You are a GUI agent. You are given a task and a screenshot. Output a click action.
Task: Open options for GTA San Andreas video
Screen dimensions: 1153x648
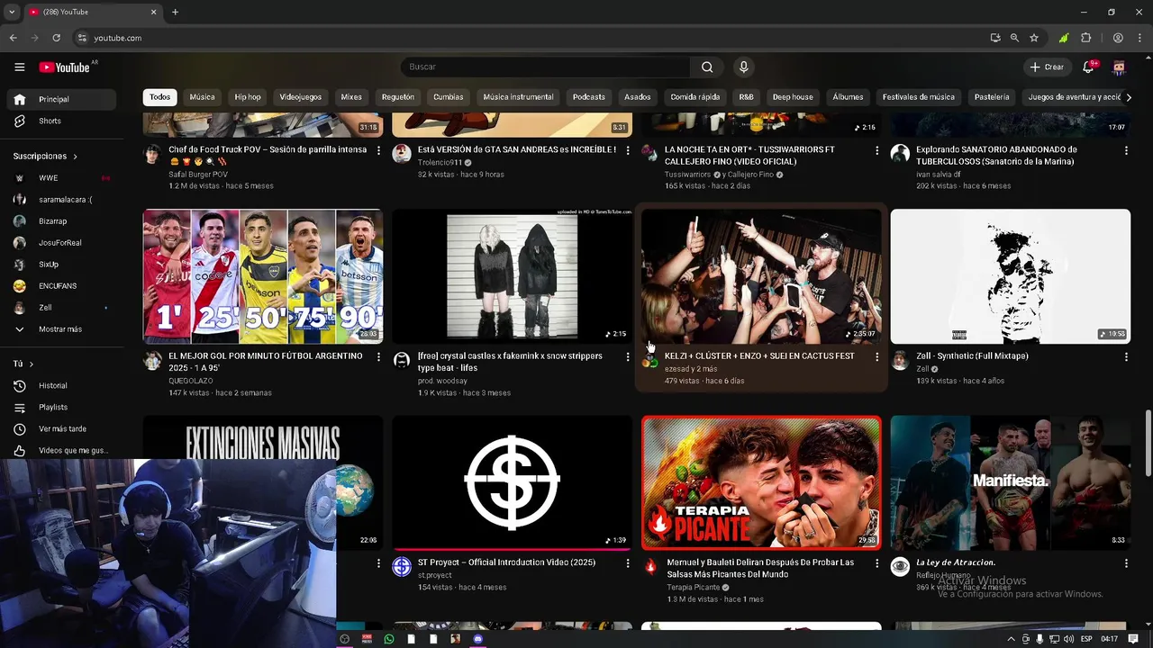628,150
